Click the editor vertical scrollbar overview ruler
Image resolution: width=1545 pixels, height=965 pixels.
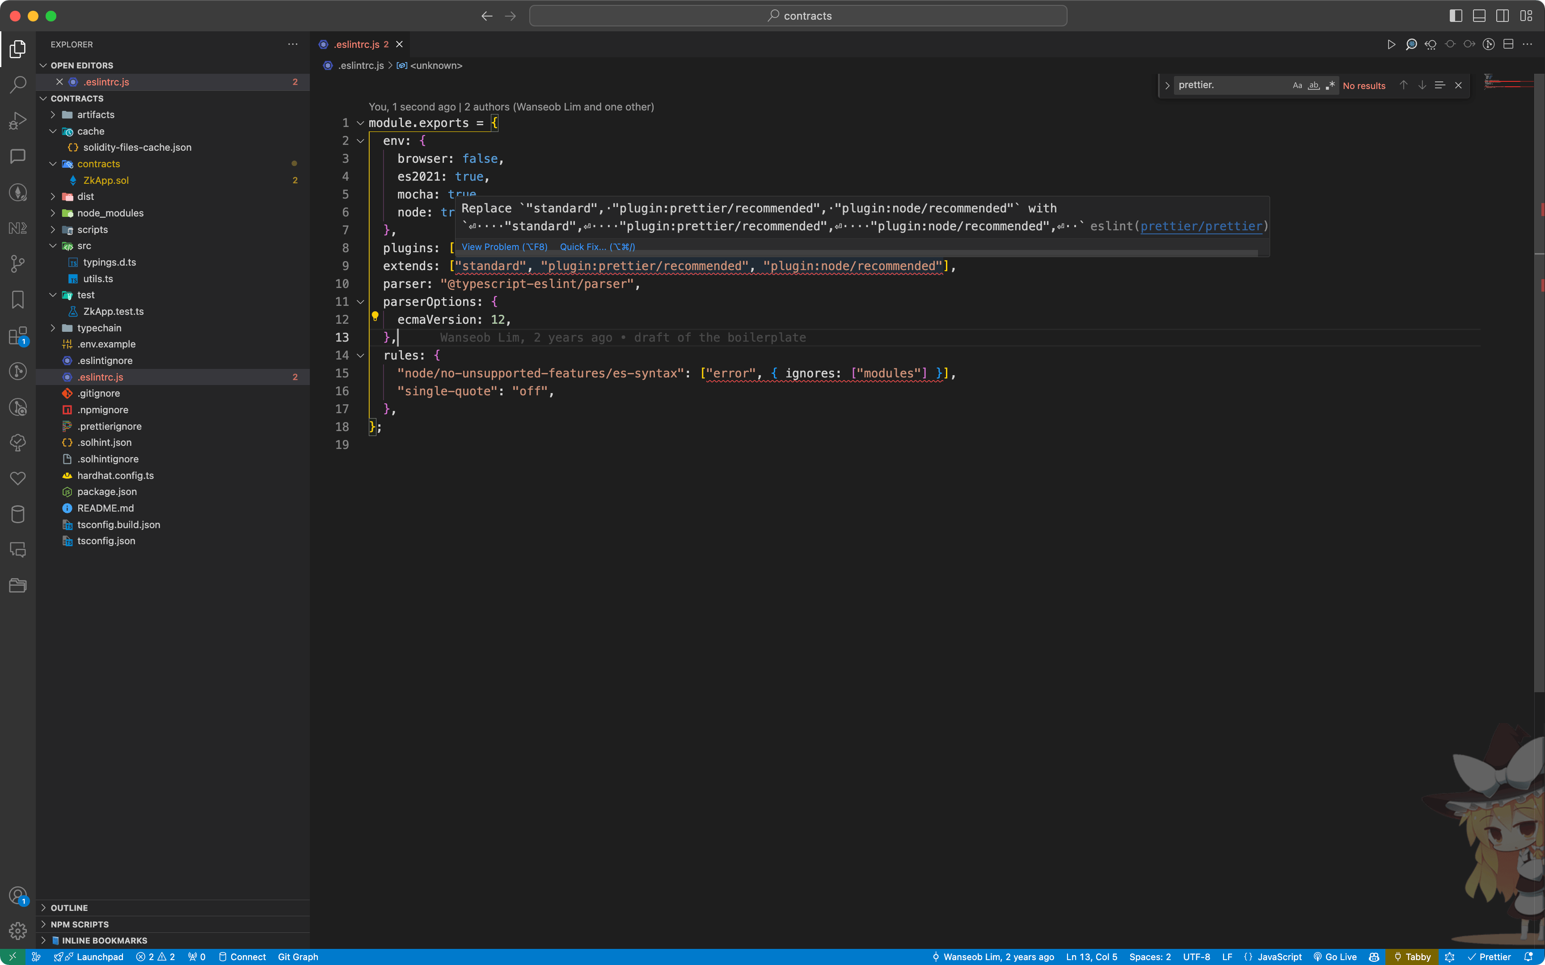click(x=1539, y=383)
